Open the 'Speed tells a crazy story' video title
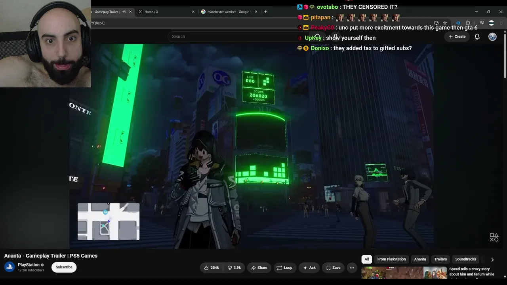Viewport: 507px width, 285px height. point(472,272)
